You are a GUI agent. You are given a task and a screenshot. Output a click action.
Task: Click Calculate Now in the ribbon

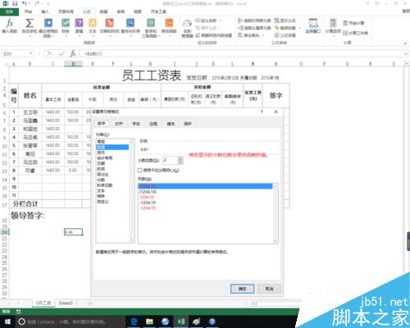353,23
